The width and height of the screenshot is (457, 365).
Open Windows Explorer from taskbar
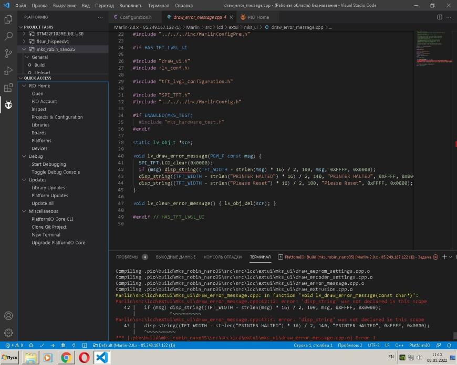click(x=30, y=358)
